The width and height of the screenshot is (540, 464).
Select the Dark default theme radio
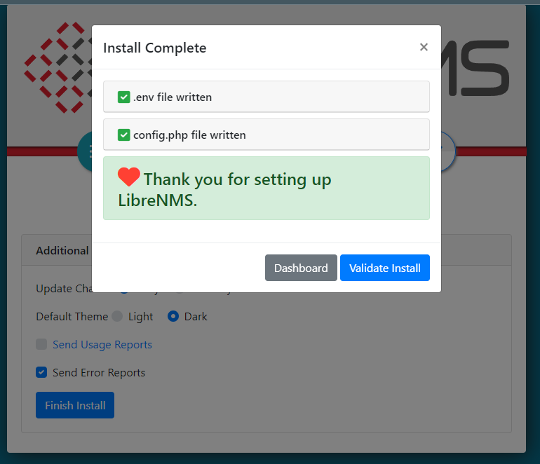click(x=173, y=316)
